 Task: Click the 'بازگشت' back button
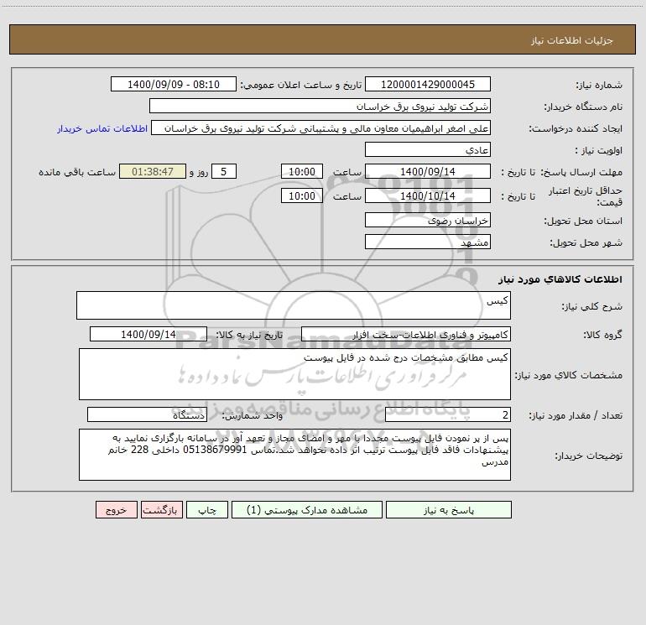161,510
